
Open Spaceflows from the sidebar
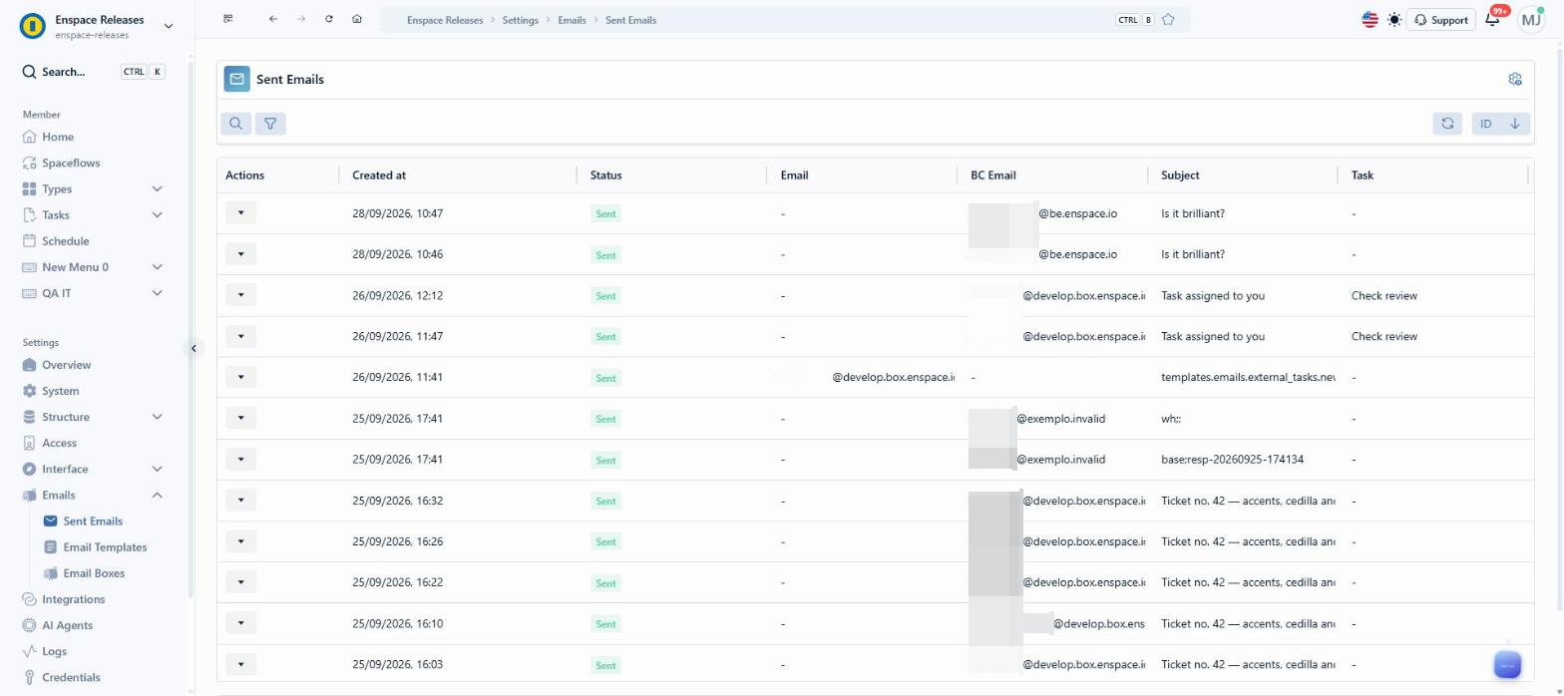click(x=71, y=163)
